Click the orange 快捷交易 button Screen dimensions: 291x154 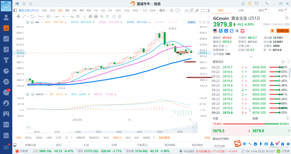[283, 31]
